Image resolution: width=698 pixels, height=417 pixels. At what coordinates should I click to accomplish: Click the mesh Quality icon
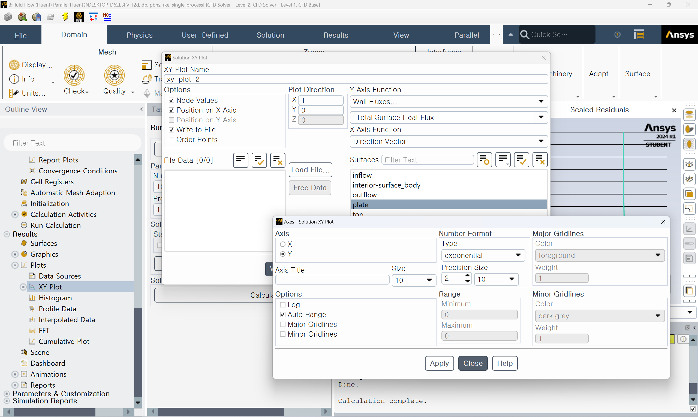(x=114, y=75)
